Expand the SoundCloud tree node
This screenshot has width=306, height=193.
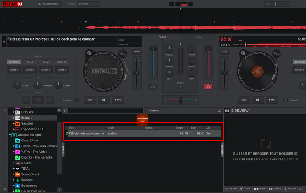click(14, 174)
